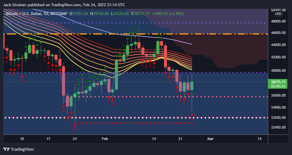
Task: Click the 17 date label on time axis
Action: [48, 139]
